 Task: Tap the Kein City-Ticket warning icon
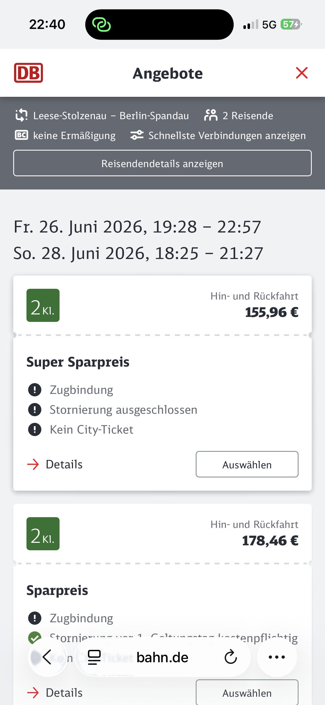35,429
